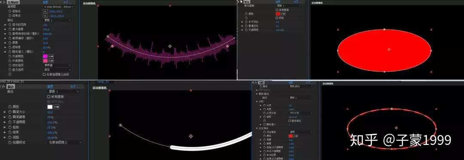Toggle stopwatch for 起始 in Stroke panel
The height and width of the screenshot is (160, 464).
pos(10,127)
